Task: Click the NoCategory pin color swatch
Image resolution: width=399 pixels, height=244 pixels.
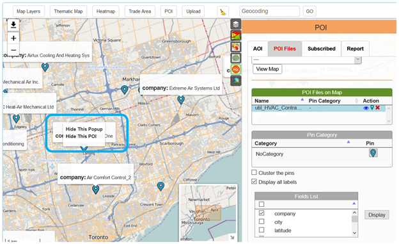Action: pos(373,153)
